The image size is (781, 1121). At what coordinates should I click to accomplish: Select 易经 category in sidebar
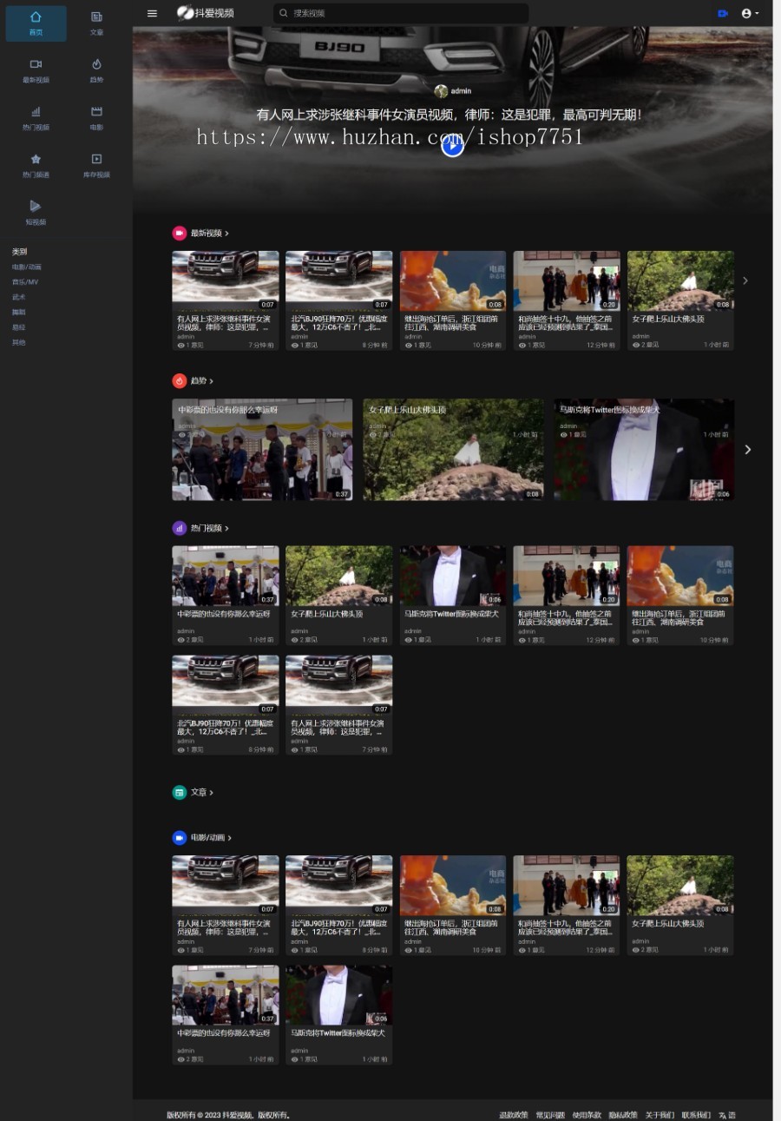(18, 326)
